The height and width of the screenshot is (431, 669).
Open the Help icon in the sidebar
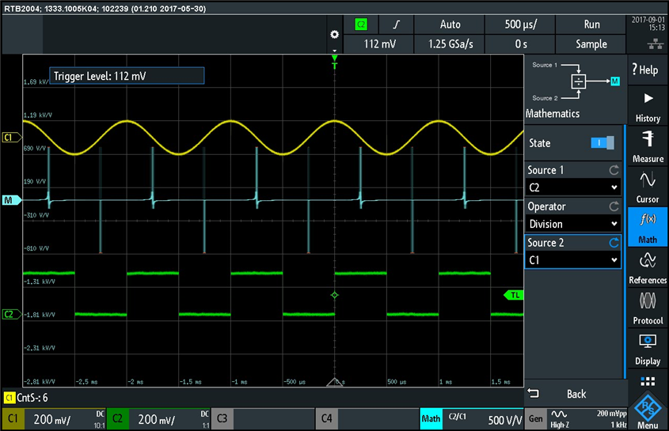pyautogui.click(x=647, y=70)
